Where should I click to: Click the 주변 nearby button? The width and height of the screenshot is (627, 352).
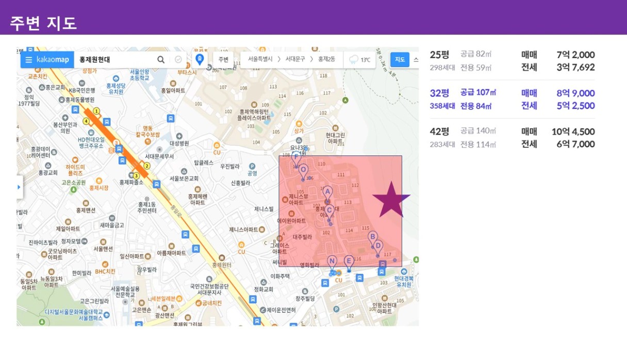tap(223, 60)
